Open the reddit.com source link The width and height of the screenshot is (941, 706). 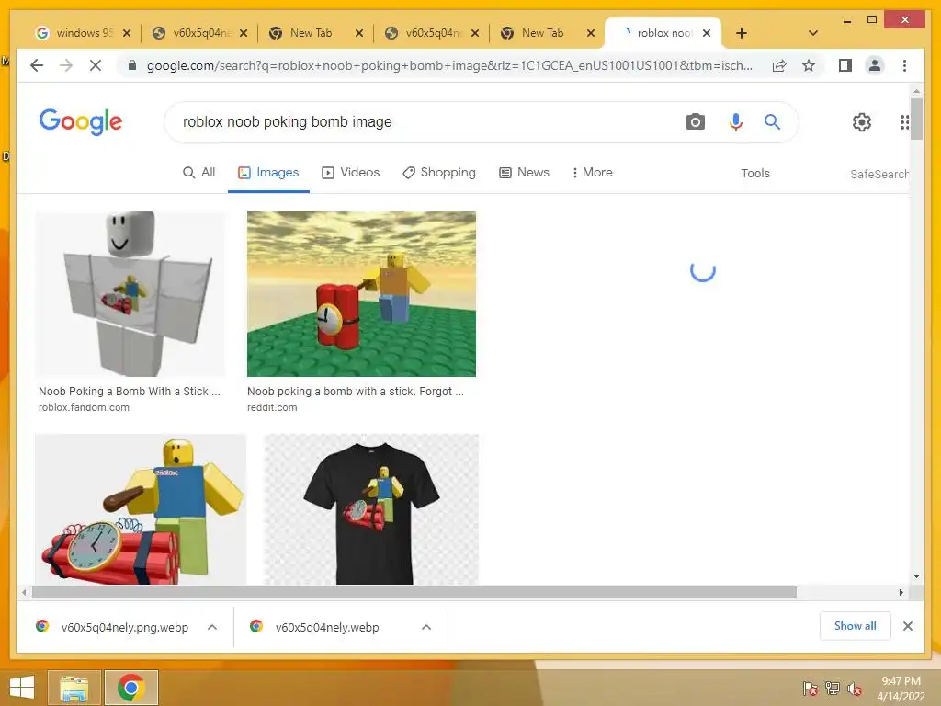pyautogui.click(x=272, y=407)
